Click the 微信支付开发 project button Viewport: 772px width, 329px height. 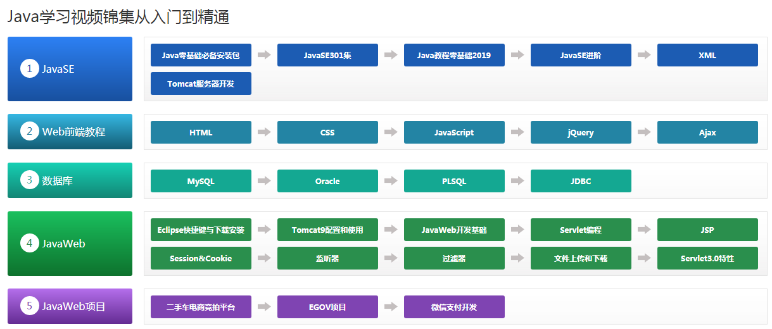454,307
